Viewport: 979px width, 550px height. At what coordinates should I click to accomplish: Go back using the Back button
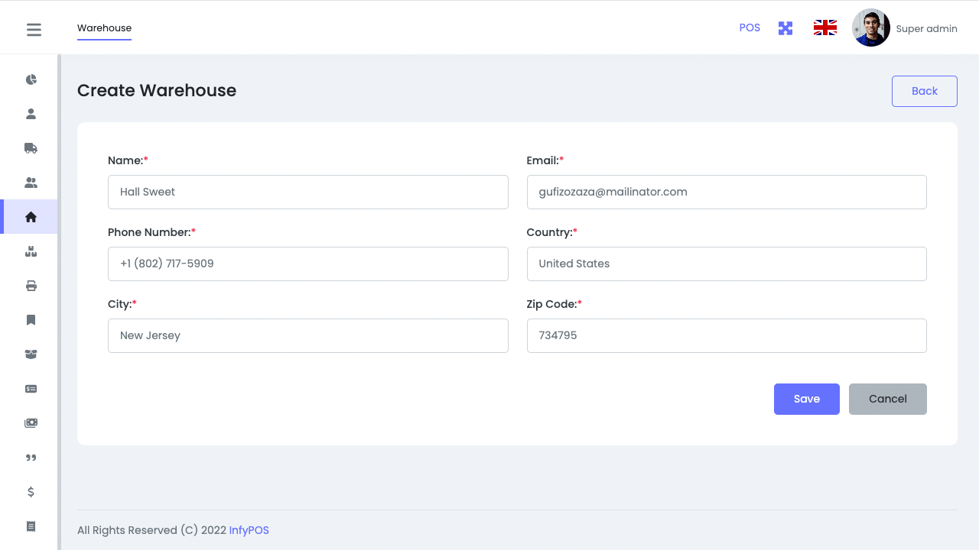pos(924,91)
